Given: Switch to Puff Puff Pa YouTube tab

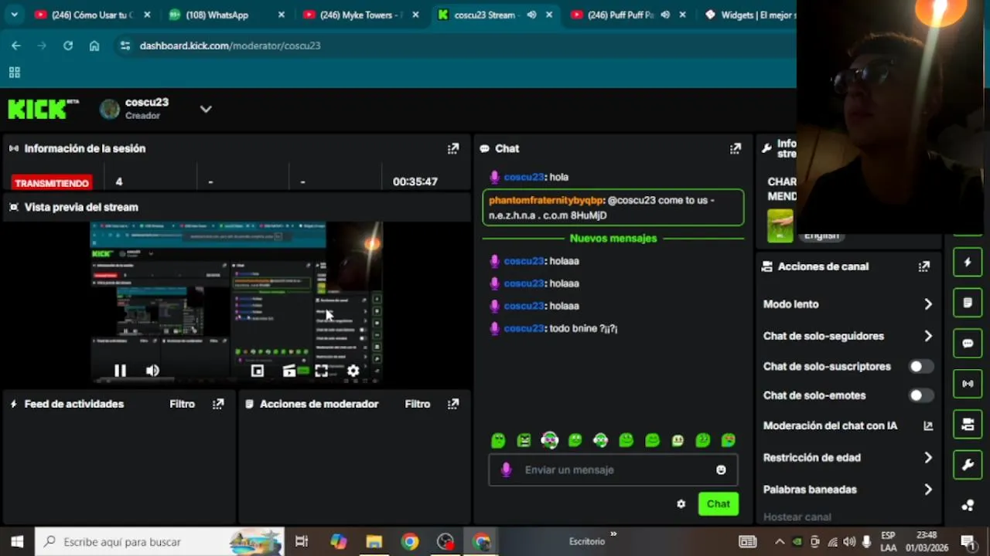Looking at the screenshot, I should [x=620, y=15].
